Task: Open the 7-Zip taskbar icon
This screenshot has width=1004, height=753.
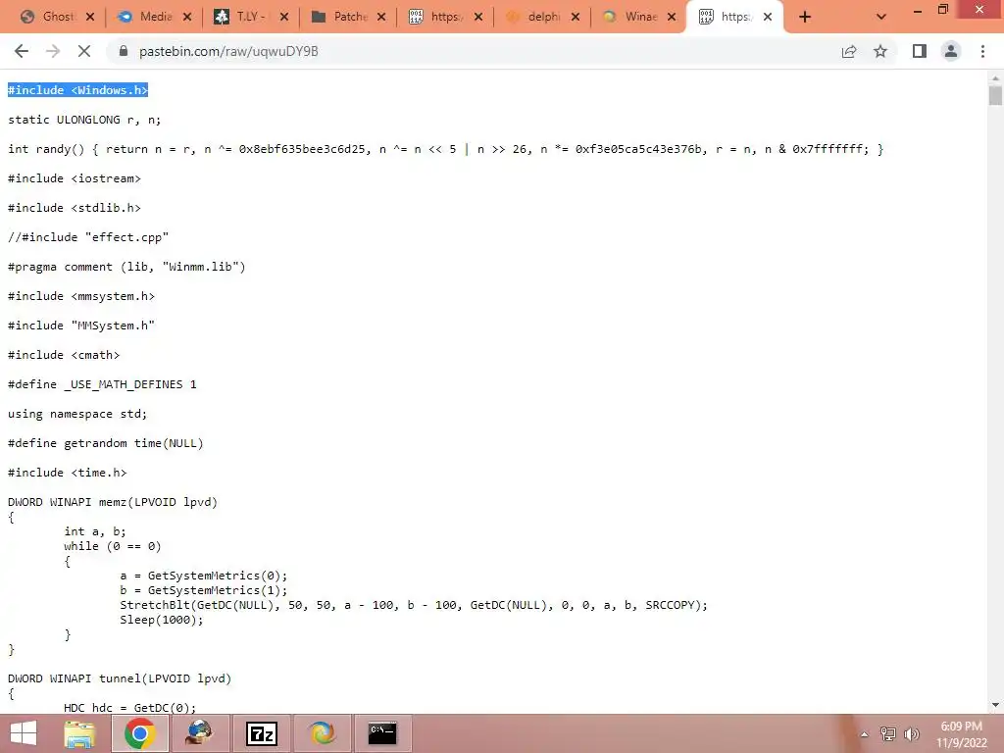Action: coord(262,733)
